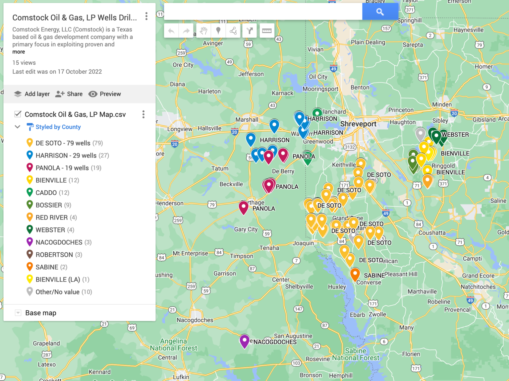509x381 pixels.
Task: Open the map Preview
Action: click(x=105, y=94)
